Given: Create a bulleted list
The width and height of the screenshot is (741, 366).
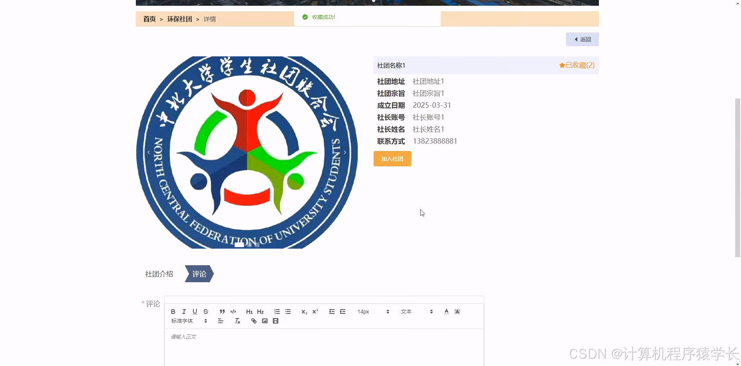Looking at the screenshot, I should point(288,312).
